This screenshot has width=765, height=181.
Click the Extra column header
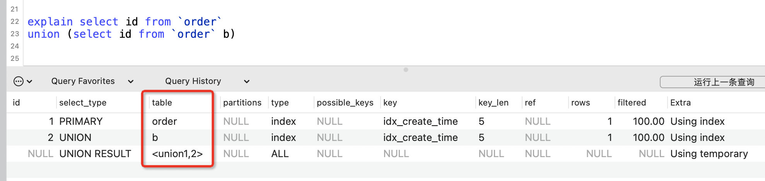(680, 102)
